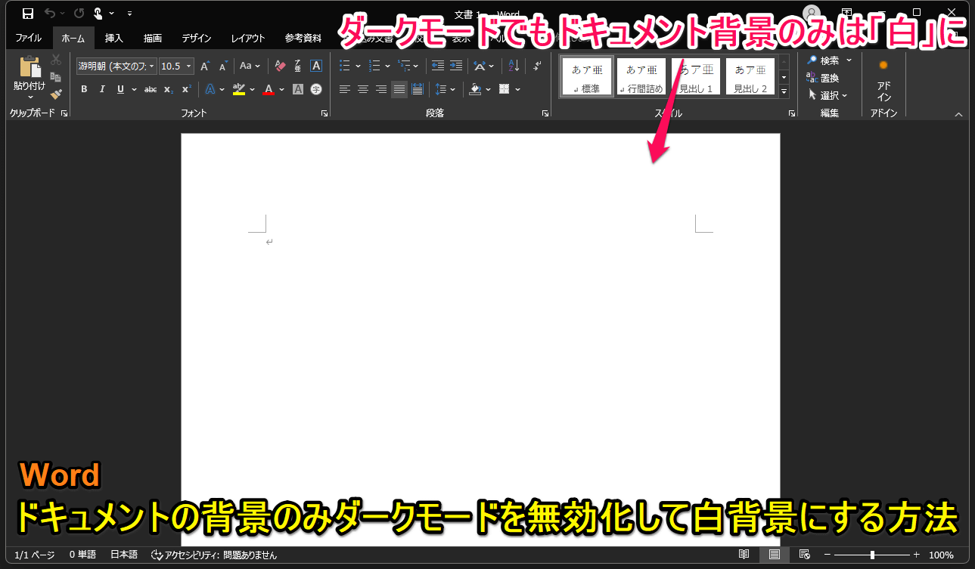975x569 pixels.
Task: Expand the styles gallery more arrow
Action: (x=784, y=92)
